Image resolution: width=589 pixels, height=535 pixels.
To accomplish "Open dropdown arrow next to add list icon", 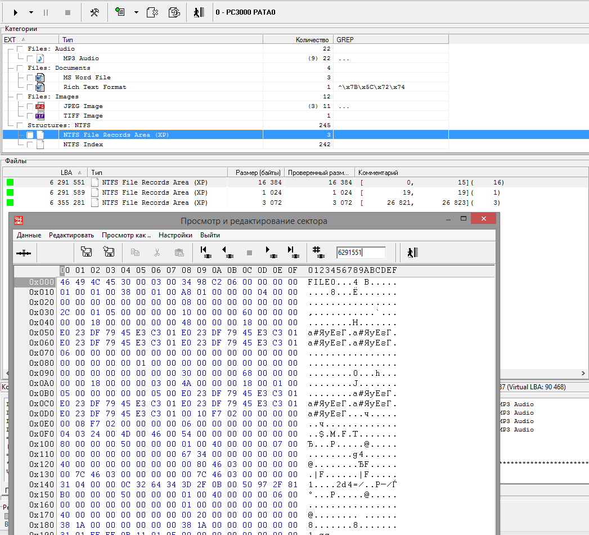I will [136, 12].
